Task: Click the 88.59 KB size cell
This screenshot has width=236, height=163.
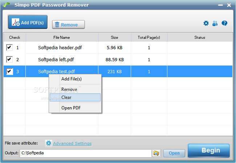Action: [x=114, y=60]
